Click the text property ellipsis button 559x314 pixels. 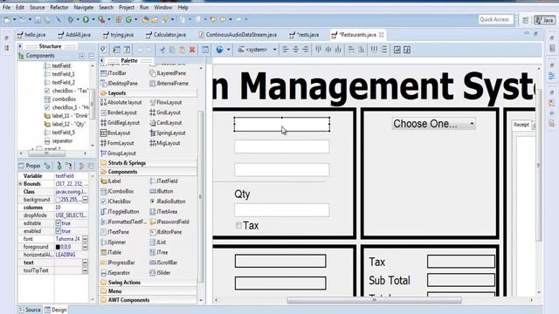click(85, 263)
